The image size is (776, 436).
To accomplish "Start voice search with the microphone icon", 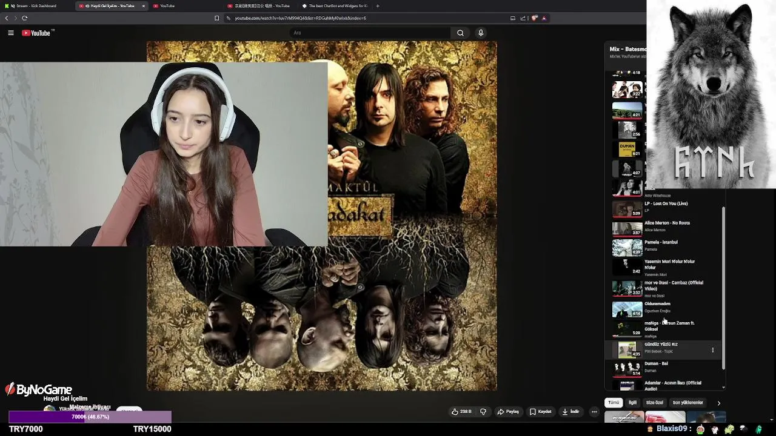I will pyautogui.click(x=481, y=33).
